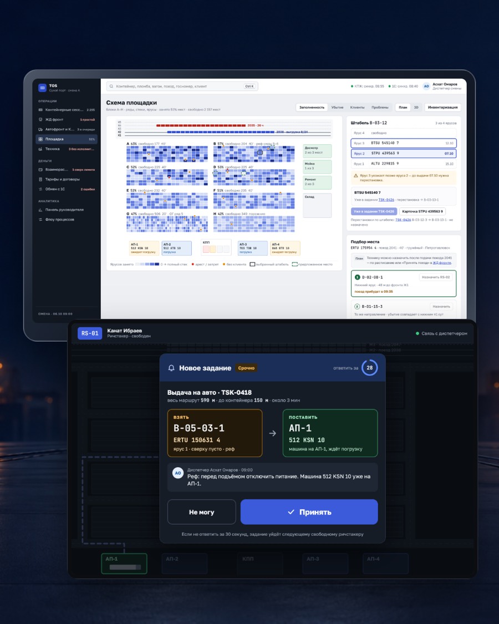Screen dimensions: 499x624
Task: Select the Ярус 1 ALTU 229815 9 row
Action: point(404,164)
